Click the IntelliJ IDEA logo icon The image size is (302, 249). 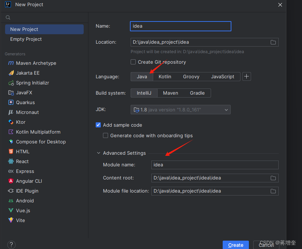(8, 4)
